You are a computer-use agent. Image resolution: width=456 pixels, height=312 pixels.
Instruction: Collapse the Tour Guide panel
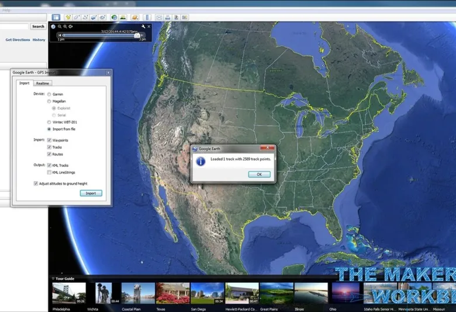pos(53,278)
